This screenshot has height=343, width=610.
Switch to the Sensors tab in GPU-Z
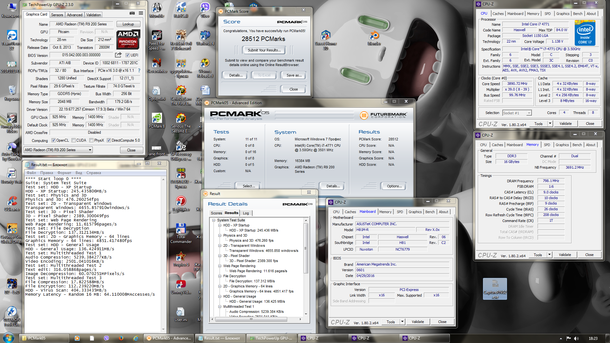point(57,15)
